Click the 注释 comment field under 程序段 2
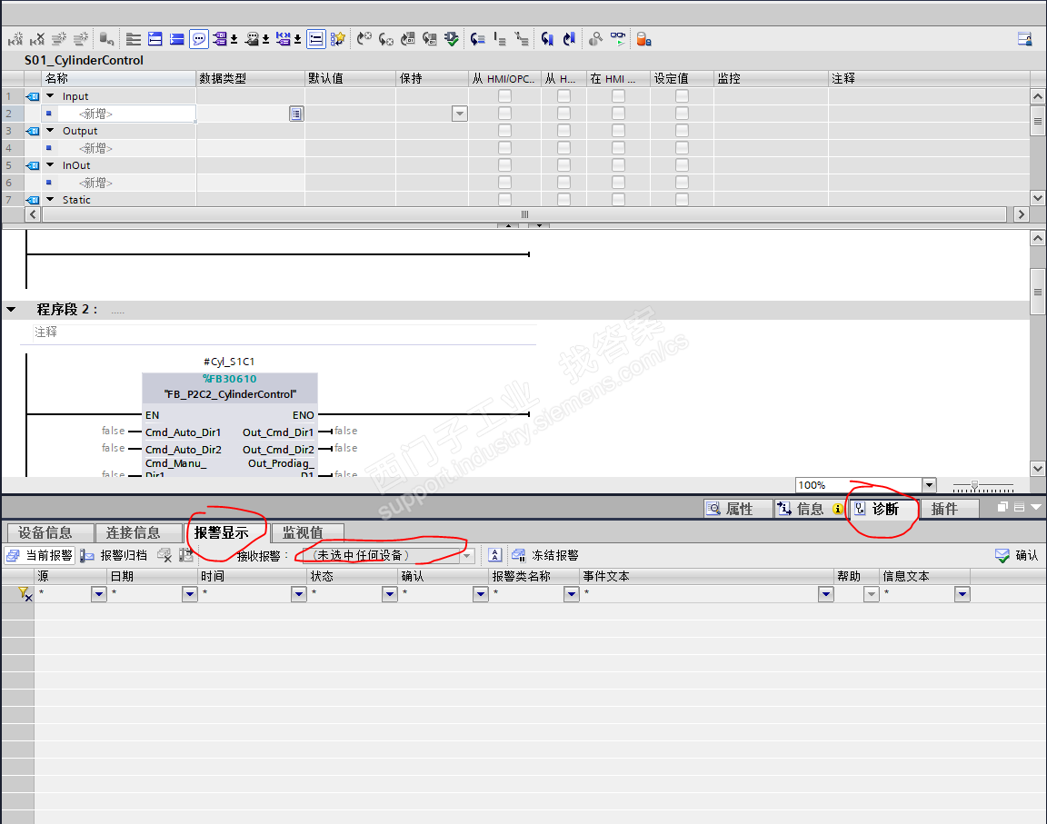This screenshot has width=1047, height=824. [285, 333]
